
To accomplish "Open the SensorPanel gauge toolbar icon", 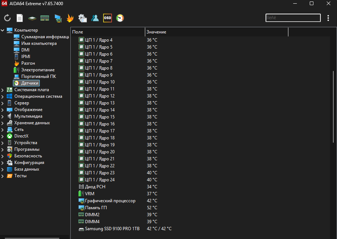I will tap(120, 18).
